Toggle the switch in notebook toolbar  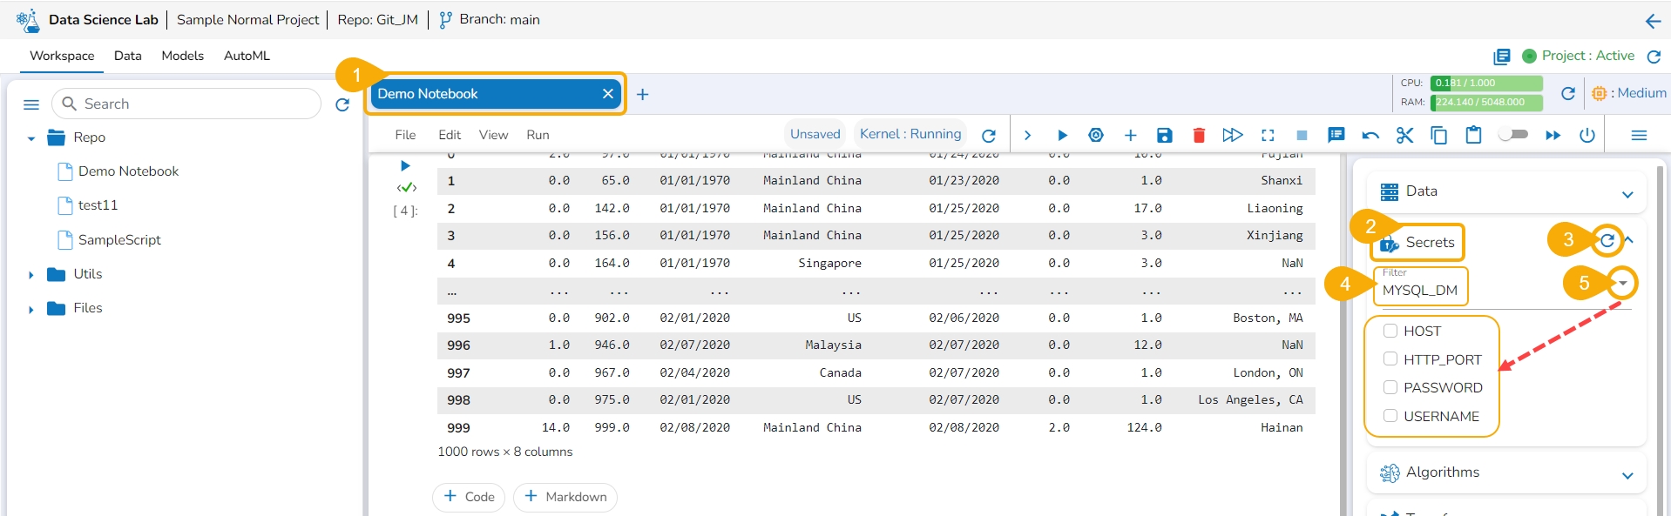click(1513, 134)
